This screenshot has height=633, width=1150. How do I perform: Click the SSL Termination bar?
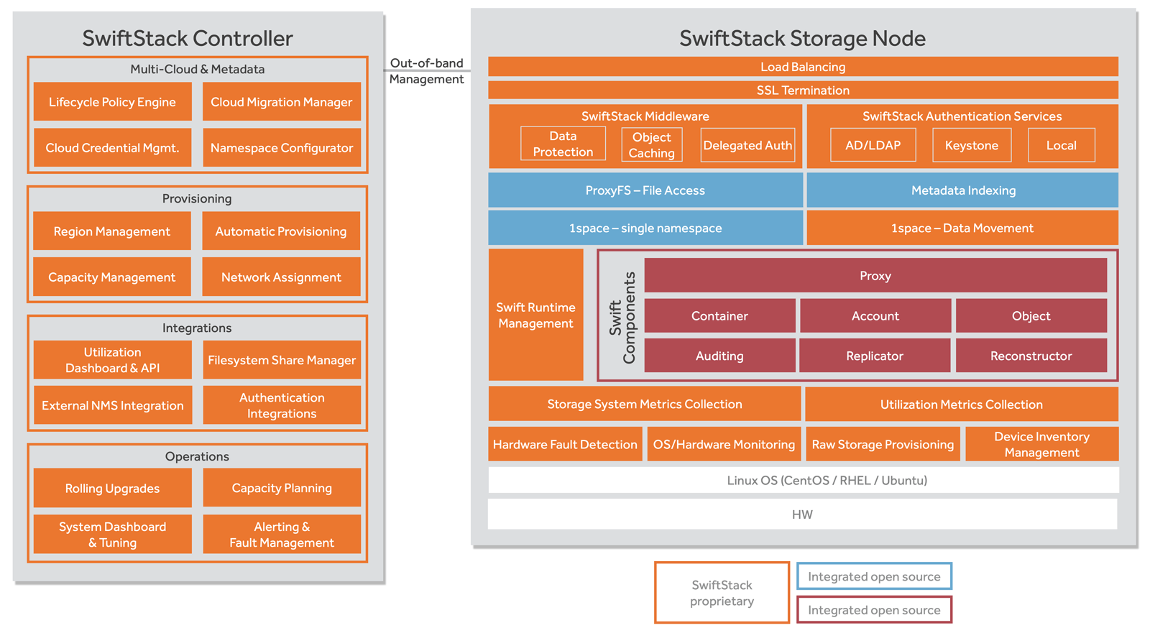(x=803, y=90)
